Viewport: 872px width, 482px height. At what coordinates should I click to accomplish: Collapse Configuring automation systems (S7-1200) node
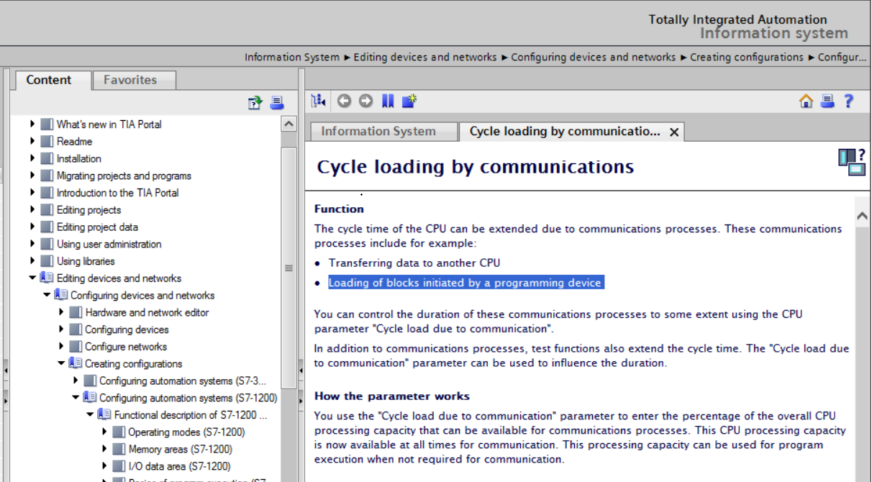(76, 398)
